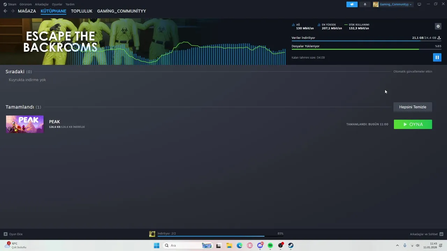Go back with the left arrow
447x251 pixels.
(x=5, y=11)
